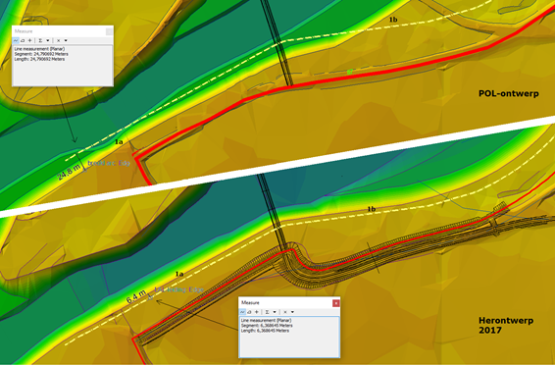This screenshot has width=555, height=366.
Task: Clear results in the 24,79 m Measure window
Action: pyautogui.click(x=59, y=41)
